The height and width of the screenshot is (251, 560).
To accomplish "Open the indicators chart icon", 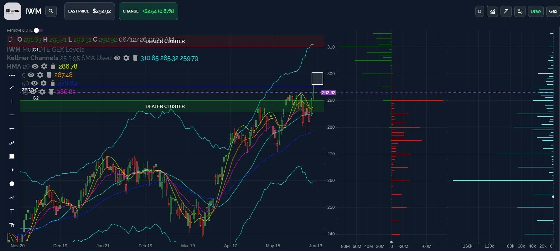I will tap(492, 11).
